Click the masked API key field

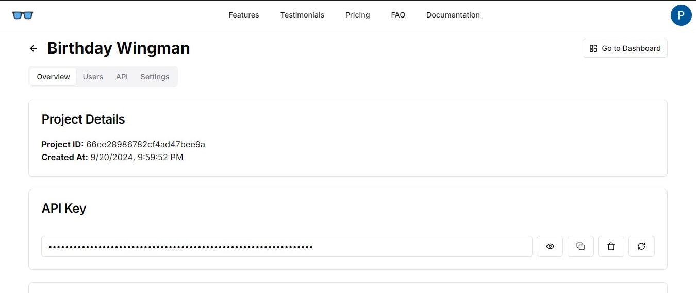click(x=287, y=246)
